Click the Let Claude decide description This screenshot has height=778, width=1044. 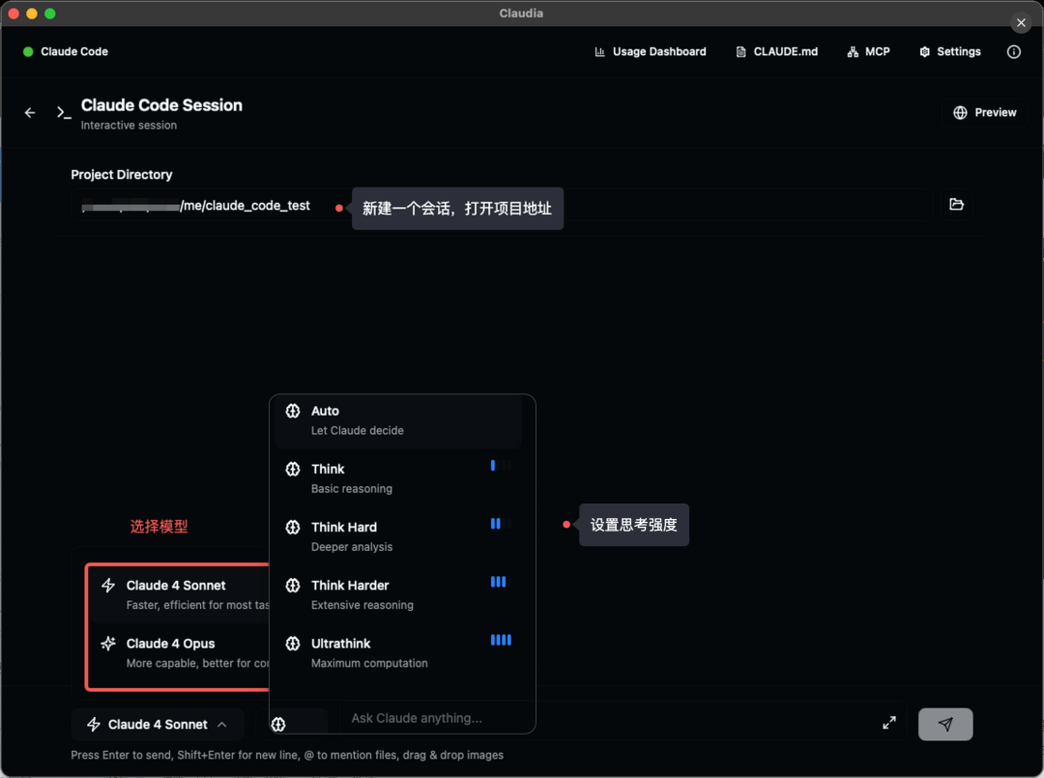[x=357, y=431]
